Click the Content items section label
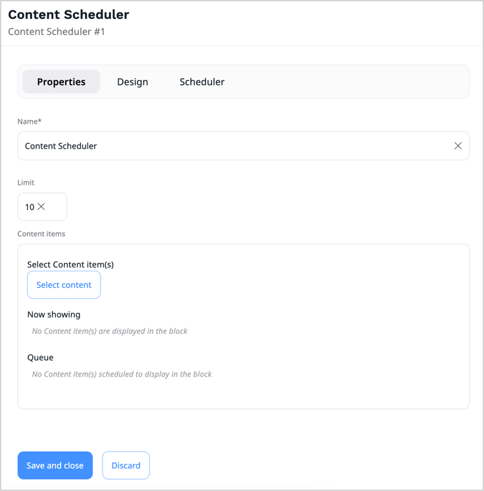The image size is (484, 491). point(41,233)
